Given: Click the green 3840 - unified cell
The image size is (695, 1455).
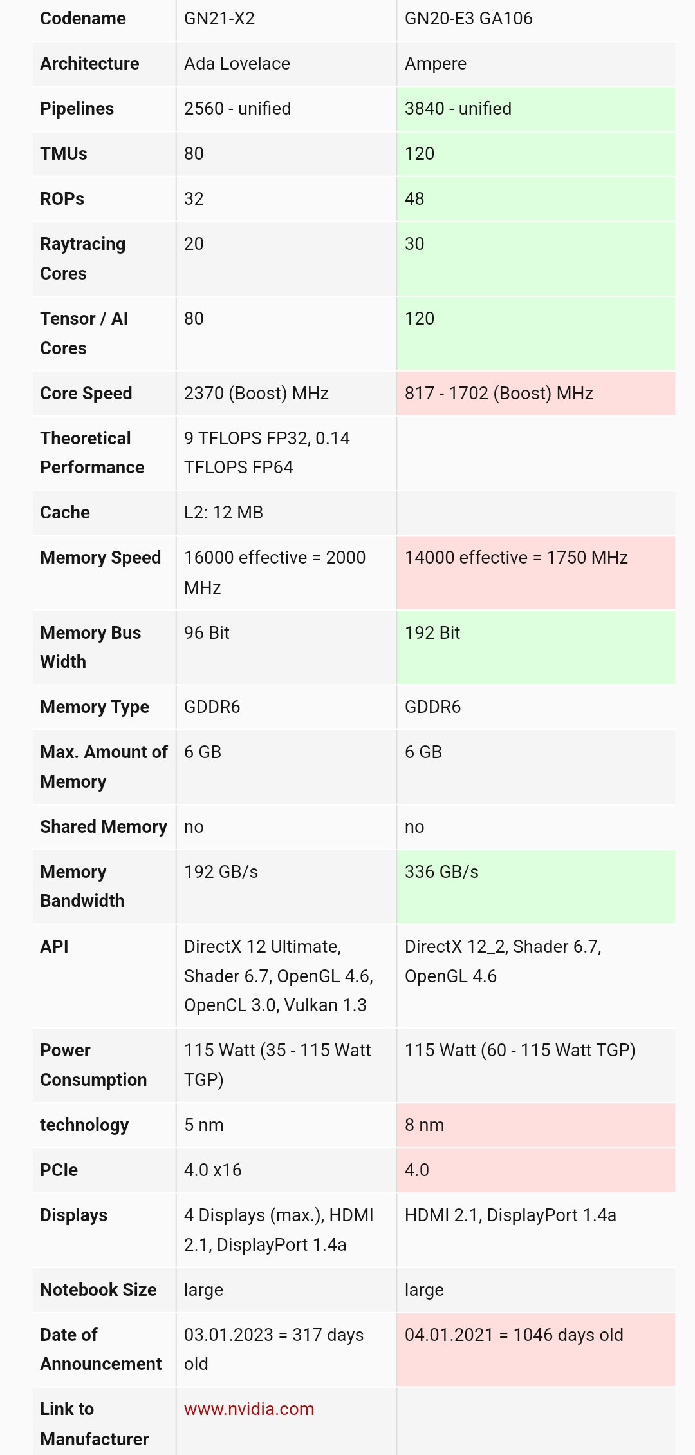Looking at the screenshot, I should coord(458,109).
